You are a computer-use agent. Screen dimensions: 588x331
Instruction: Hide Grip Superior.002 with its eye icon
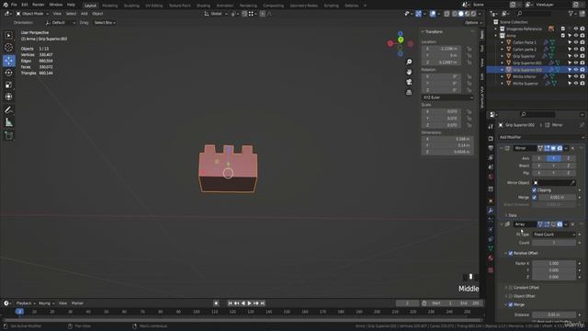(x=576, y=70)
